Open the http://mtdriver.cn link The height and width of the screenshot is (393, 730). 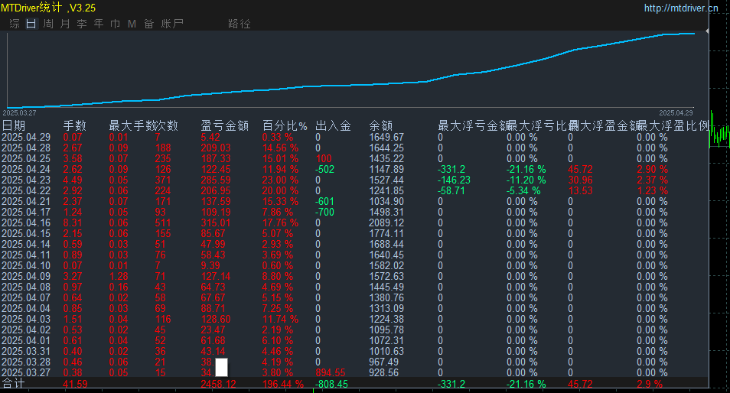point(681,8)
